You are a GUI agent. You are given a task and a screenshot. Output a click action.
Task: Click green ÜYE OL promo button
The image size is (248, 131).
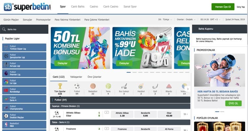(233, 103)
